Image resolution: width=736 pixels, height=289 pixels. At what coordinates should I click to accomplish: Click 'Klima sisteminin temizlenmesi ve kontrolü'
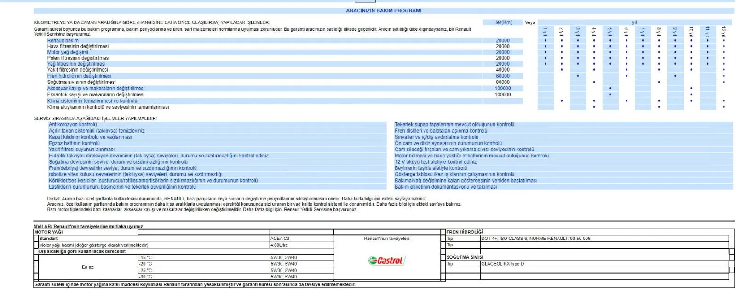[x=92, y=101]
